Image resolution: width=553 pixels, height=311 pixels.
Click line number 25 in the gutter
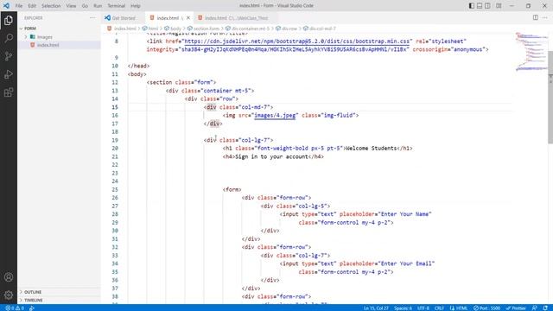point(115,189)
